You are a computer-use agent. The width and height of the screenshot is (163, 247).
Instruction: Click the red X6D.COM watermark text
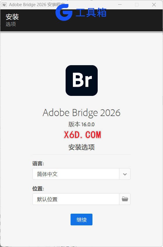(x=82, y=135)
